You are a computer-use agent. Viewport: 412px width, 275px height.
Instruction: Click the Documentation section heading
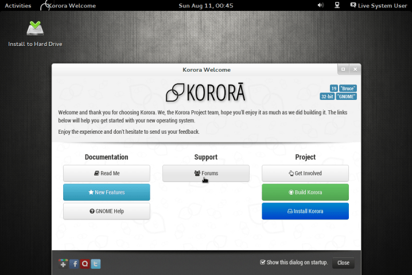106,157
